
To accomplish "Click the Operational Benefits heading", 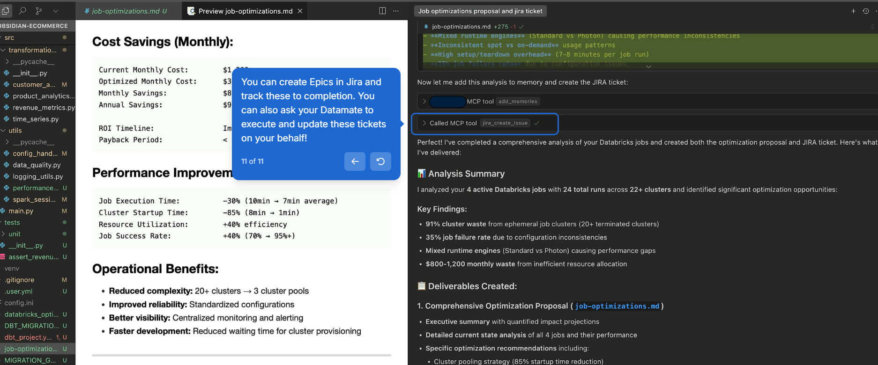I will pos(155,269).
